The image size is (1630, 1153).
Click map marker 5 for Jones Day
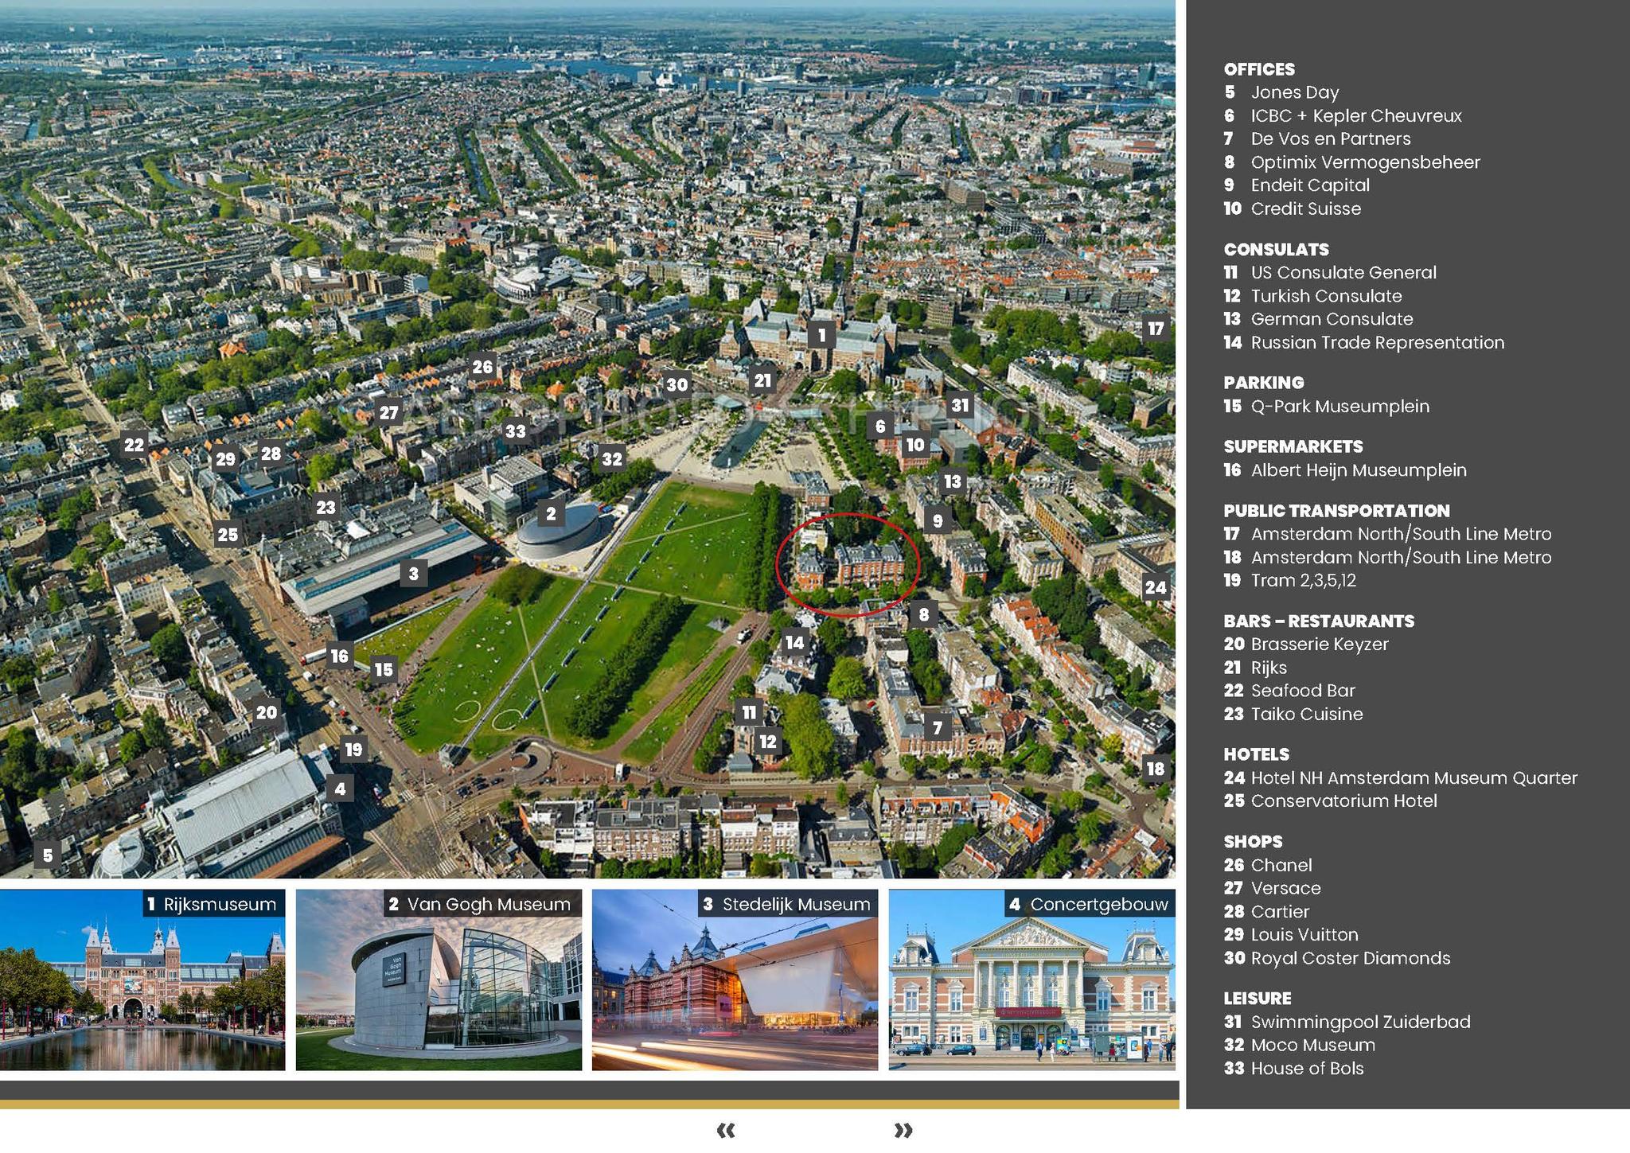coord(48,855)
